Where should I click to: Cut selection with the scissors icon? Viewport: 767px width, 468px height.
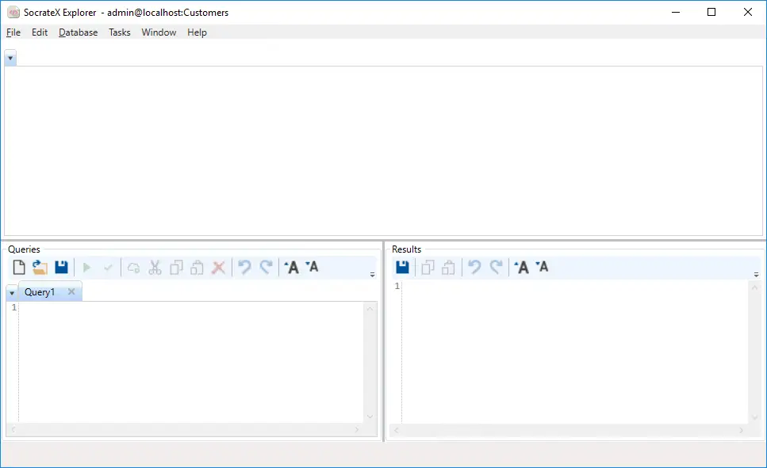[155, 267]
